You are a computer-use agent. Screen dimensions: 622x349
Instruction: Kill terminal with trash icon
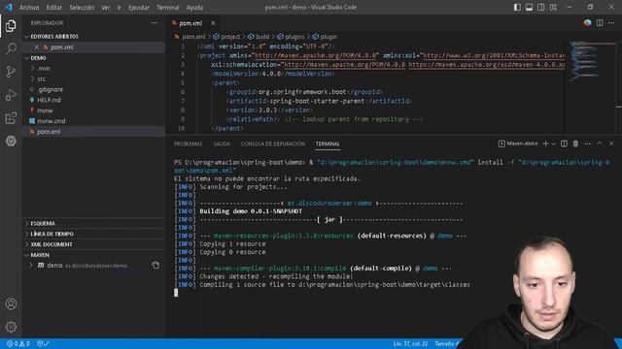(575, 143)
